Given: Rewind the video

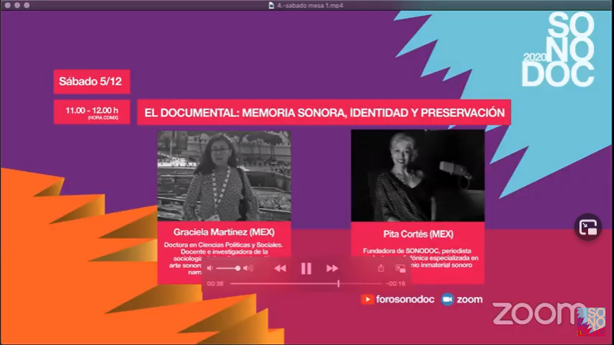Looking at the screenshot, I should (280, 268).
